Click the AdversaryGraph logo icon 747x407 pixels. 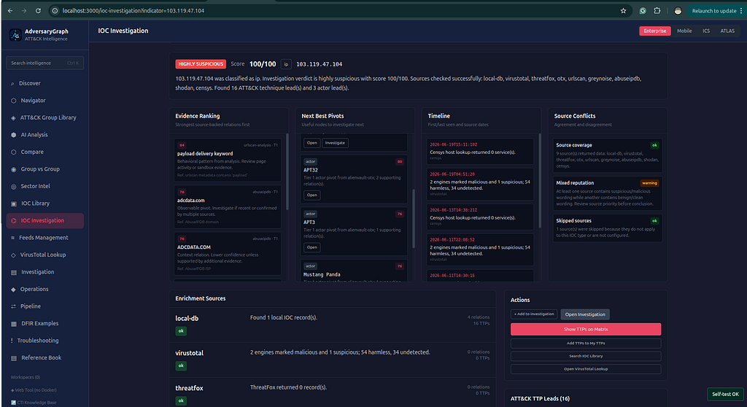tap(15, 34)
